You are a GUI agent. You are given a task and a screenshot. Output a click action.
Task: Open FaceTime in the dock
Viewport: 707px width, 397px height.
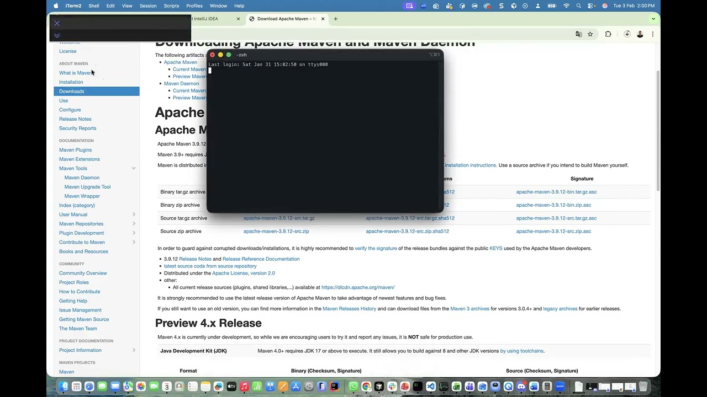tap(154, 387)
